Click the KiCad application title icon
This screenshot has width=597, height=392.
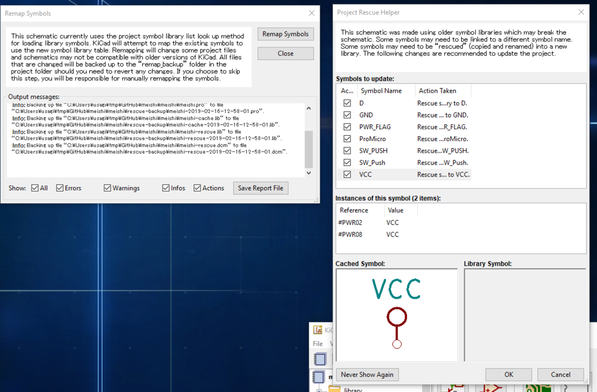pyautogui.click(x=317, y=330)
